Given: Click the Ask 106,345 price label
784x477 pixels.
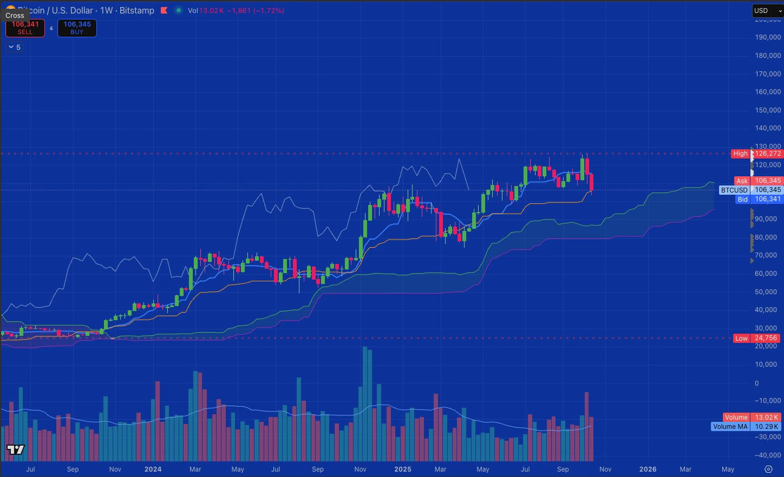Looking at the screenshot, I should point(759,181).
